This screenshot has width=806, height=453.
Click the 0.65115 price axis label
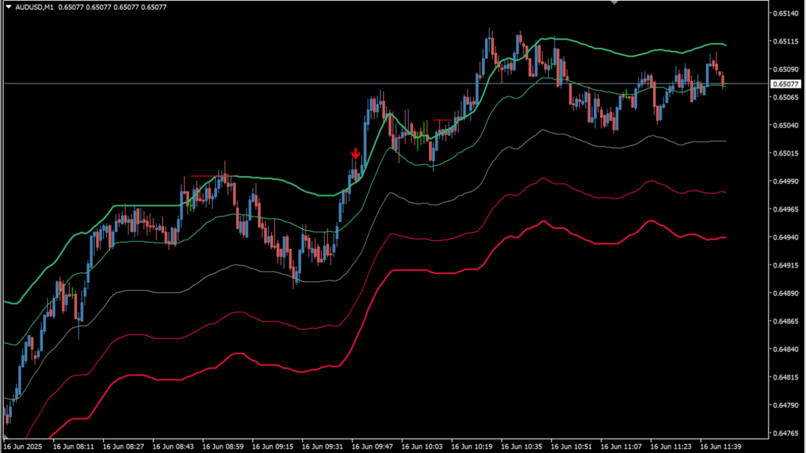(785, 42)
